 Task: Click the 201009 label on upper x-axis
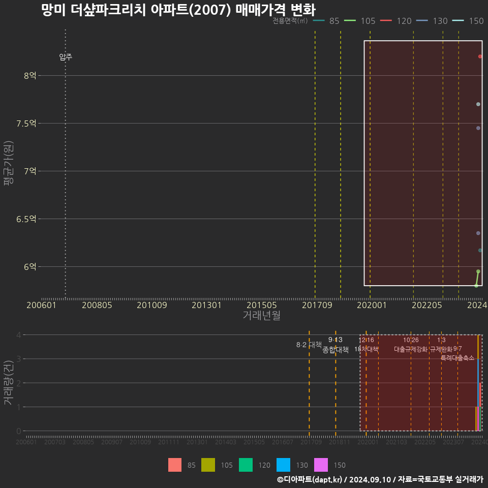click(152, 305)
